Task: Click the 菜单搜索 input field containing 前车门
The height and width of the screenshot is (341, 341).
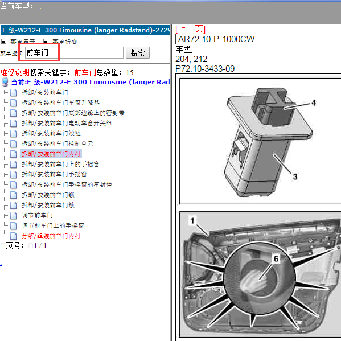Action: [x=74, y=52]
